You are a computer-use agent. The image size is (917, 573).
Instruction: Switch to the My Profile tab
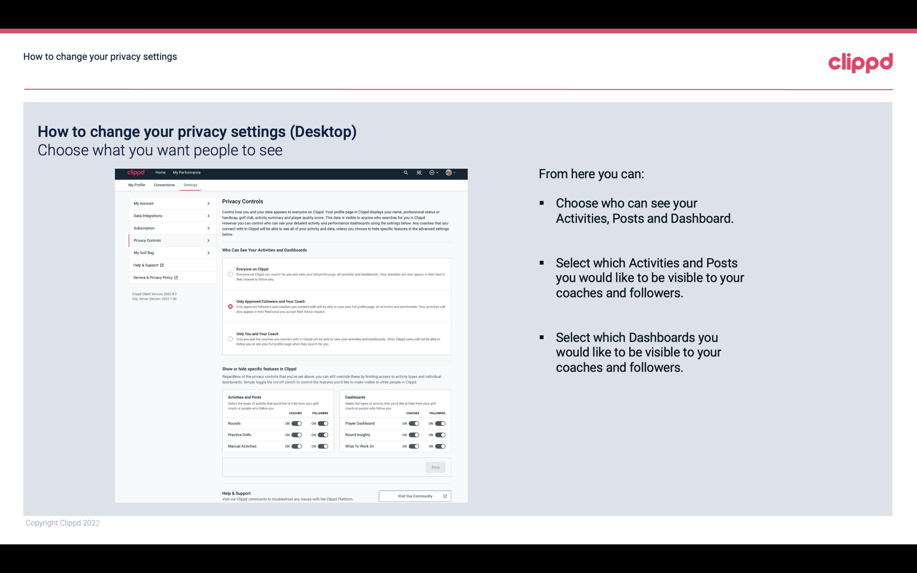137,185
